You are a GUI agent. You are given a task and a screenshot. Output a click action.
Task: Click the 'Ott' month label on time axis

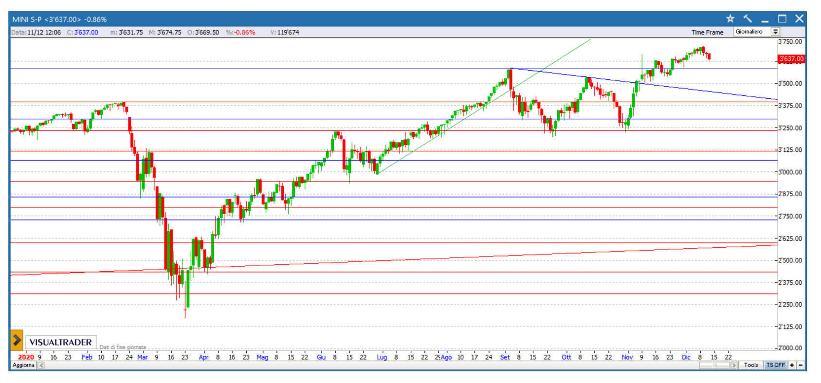click(x=566, y=357)
